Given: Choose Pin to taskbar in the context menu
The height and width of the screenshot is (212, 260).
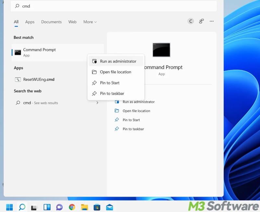Looking at the screenshot, I should 112,93.
